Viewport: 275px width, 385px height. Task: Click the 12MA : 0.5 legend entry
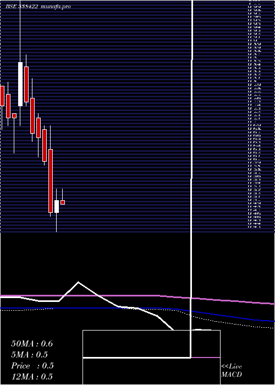pyautogui.click(x=32, y=377)
